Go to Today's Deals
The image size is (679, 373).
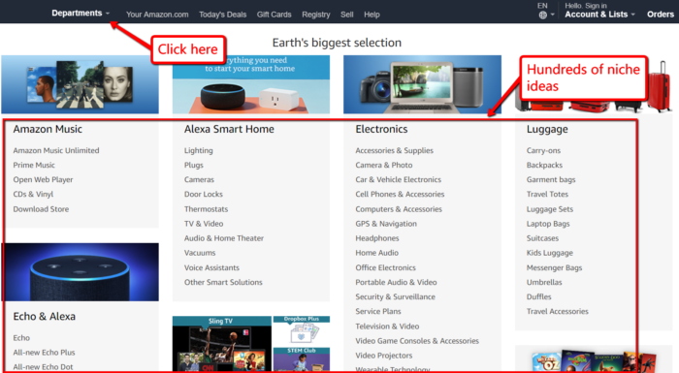[x=222, y=15]
